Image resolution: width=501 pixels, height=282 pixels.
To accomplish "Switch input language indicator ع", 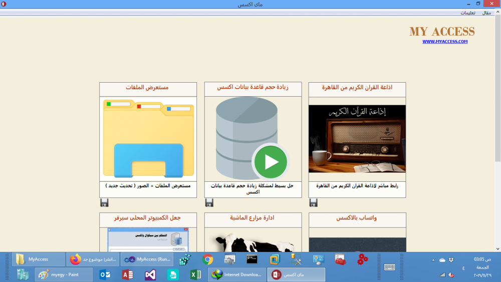I will [x=463, y=267].
